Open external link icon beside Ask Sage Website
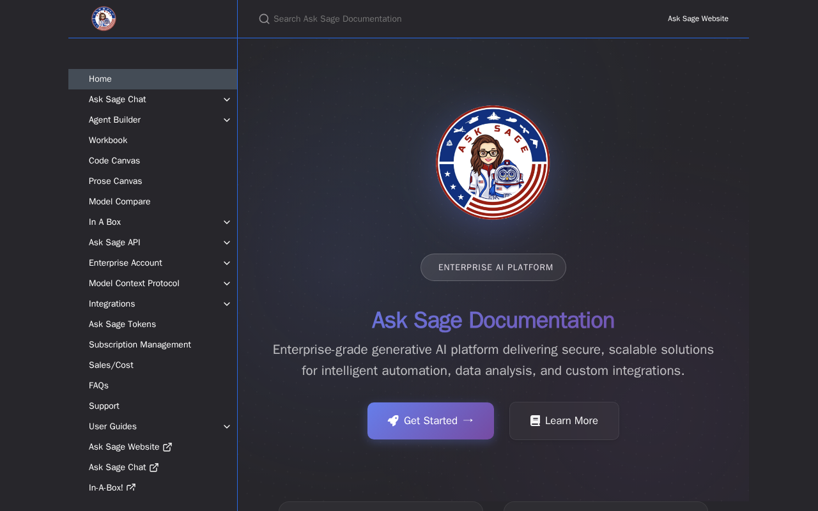The width and height of the screenshot is (818, 511). click(x=167, y=447)
